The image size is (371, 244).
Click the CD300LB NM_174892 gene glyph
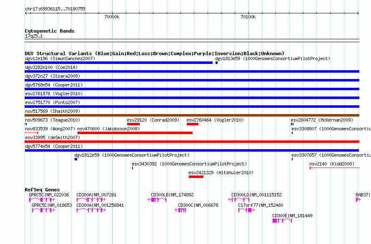(x=157, y=200)
